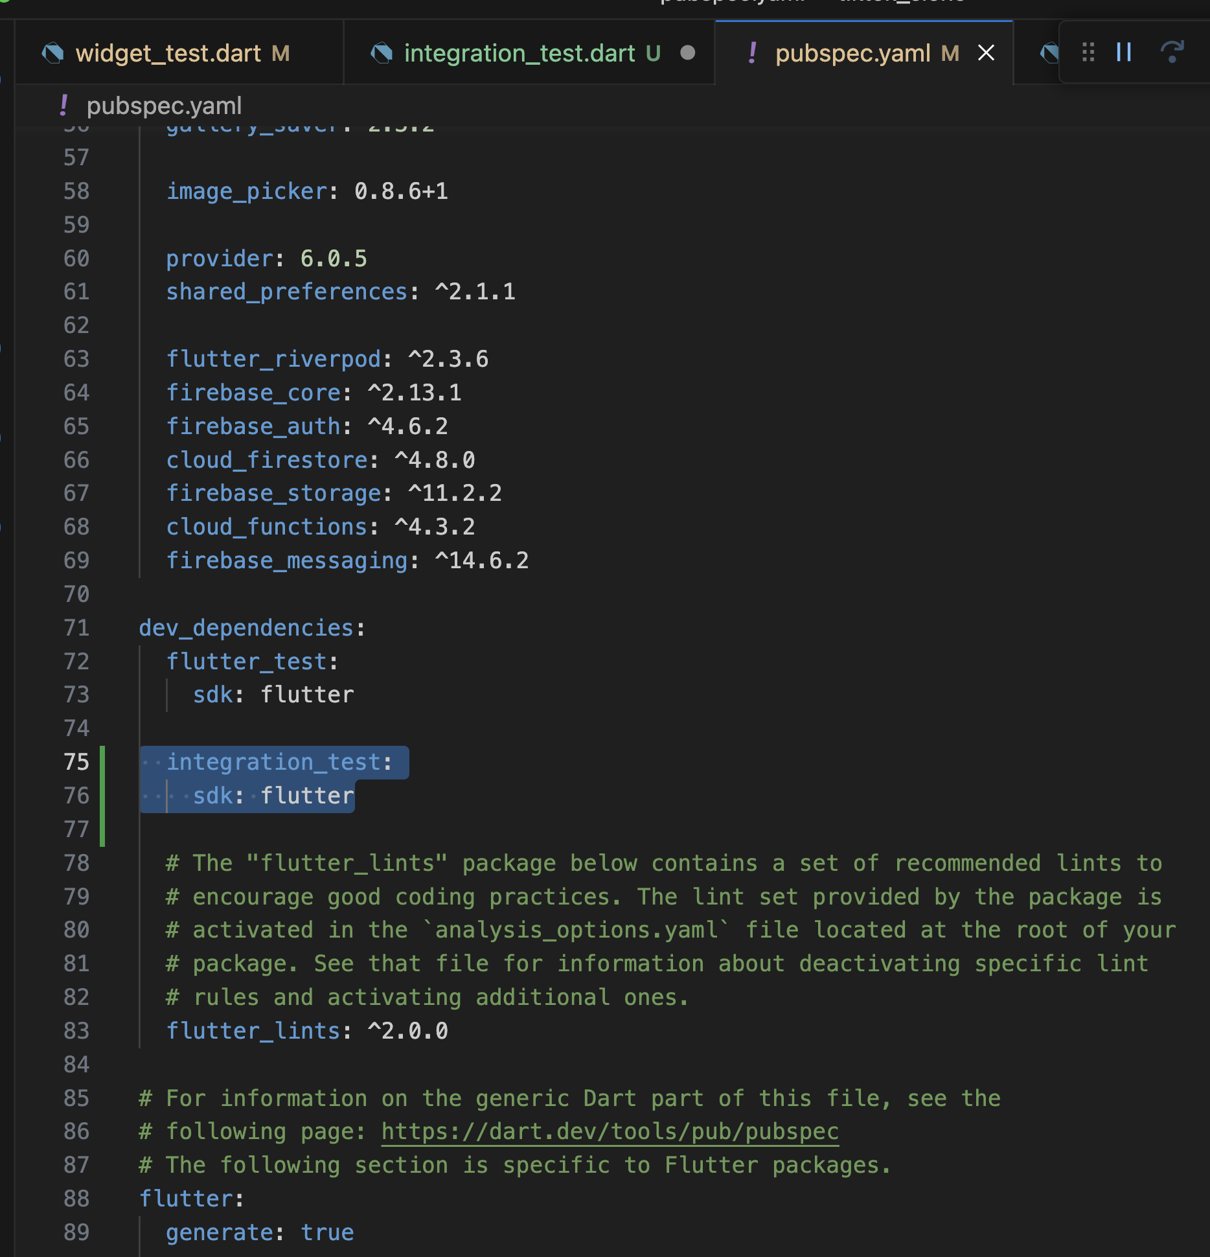This screenshot has width=1210, height=1257.
Task: Click the cloud_functions entry
Action: pyautogui.click(x=321, y=527)
